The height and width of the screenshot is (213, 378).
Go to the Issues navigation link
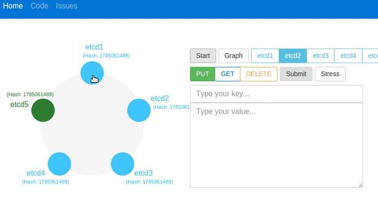point(66,6)
